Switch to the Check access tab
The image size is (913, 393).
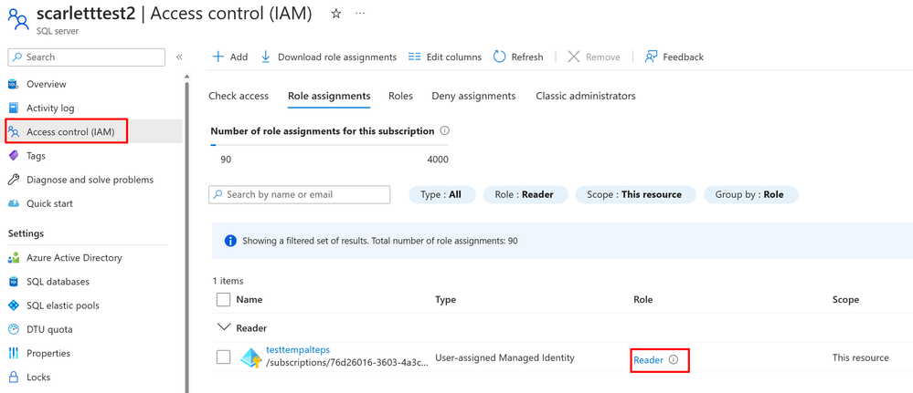pyautogui.click(x=239, y=96)
